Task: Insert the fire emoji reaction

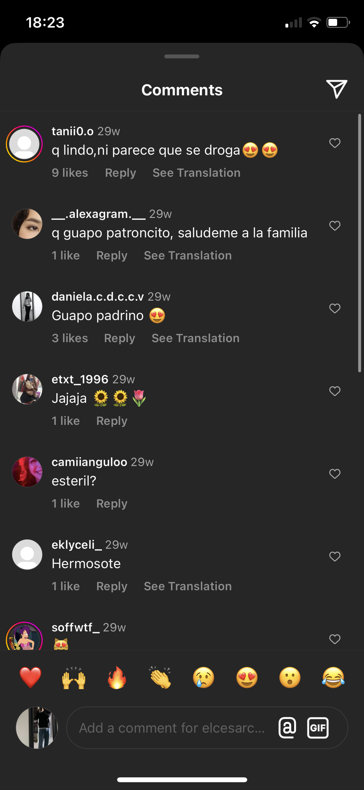Action: (x=117, y=677)
